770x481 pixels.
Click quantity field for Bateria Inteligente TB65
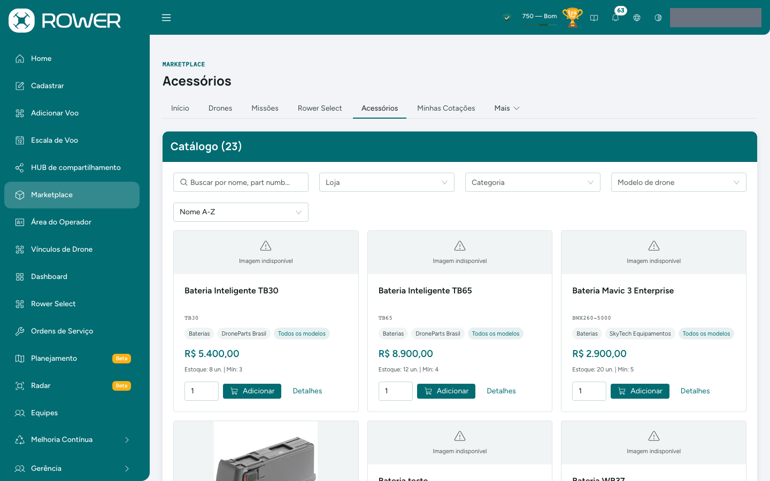[396, 391]
